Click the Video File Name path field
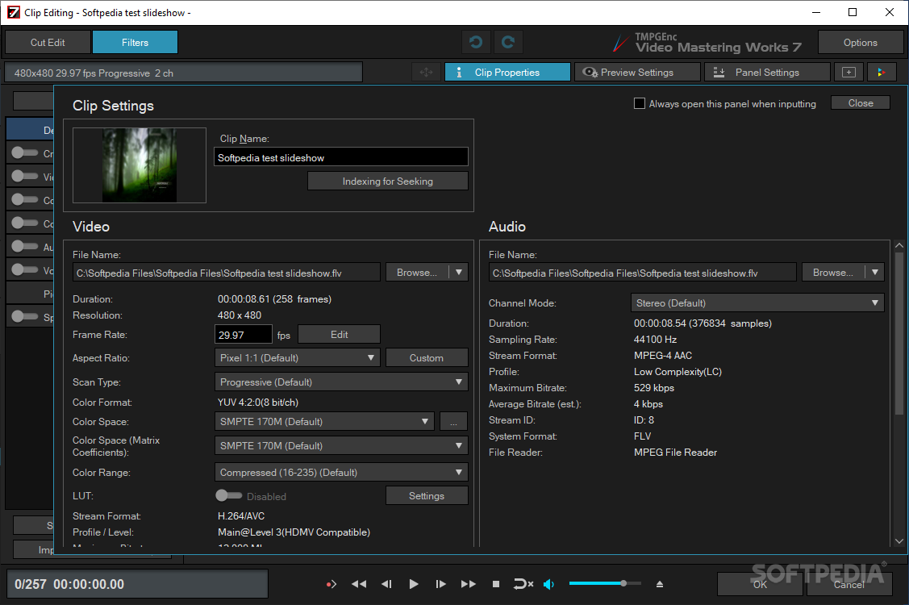The width and height of the screenshot is (909, 605). pyautogui.click(x=226, y=273)
